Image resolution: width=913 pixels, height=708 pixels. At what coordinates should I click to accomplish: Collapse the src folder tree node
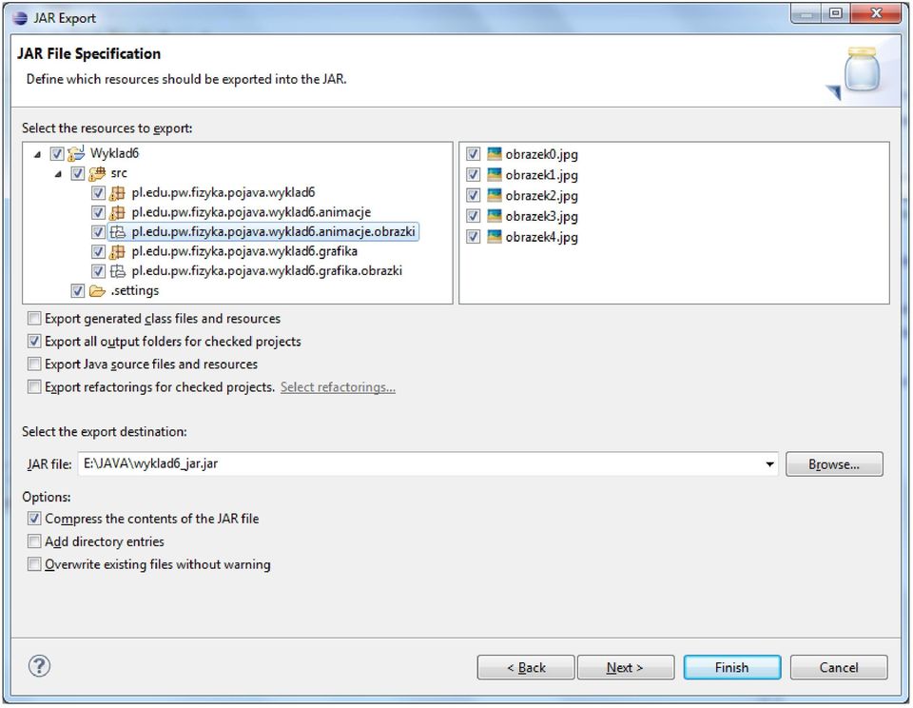point(58,174)
